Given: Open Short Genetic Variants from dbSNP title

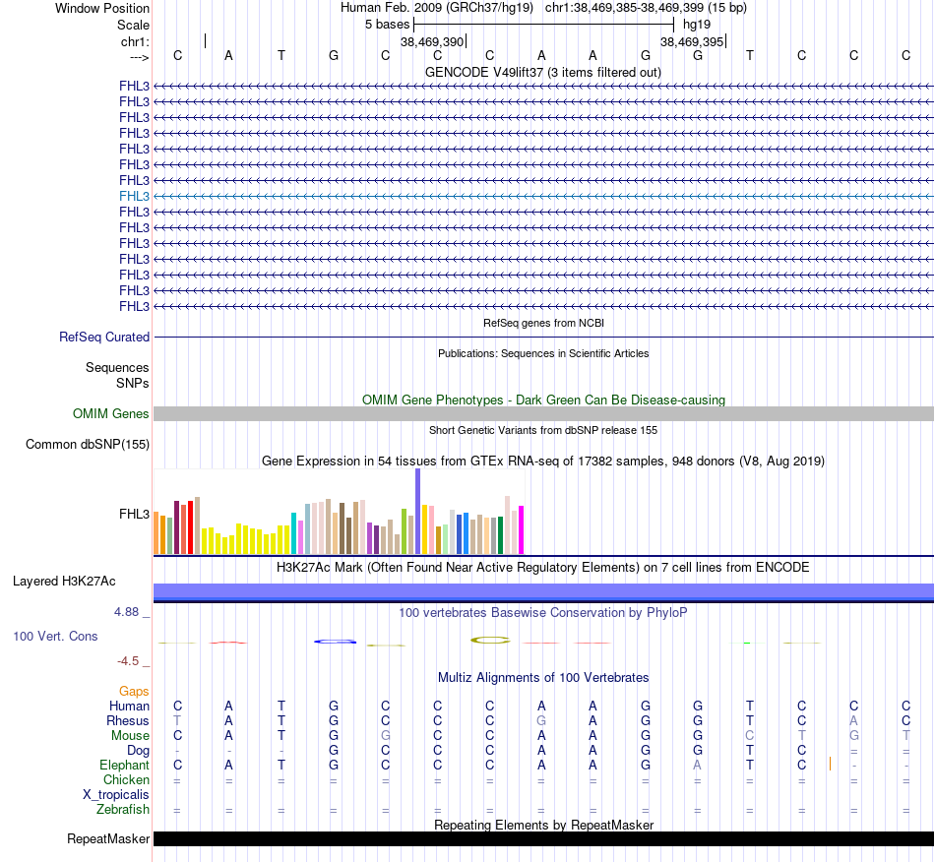Looking at the screenshot, I should [543, 430].
